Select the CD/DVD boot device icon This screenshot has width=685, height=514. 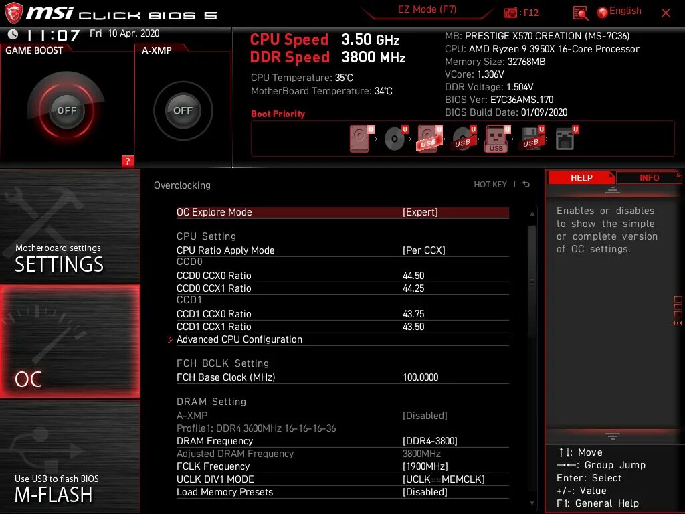tap(396, 139)
